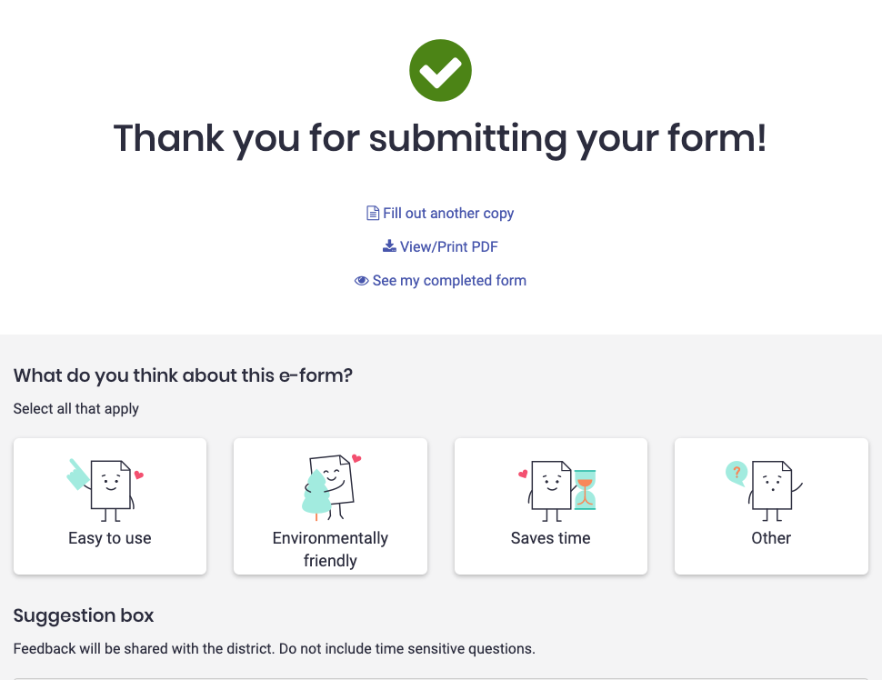Screen dimensions: 882x680
Task: Click the Thank you for submitting heading
Action: coord(440,139)
